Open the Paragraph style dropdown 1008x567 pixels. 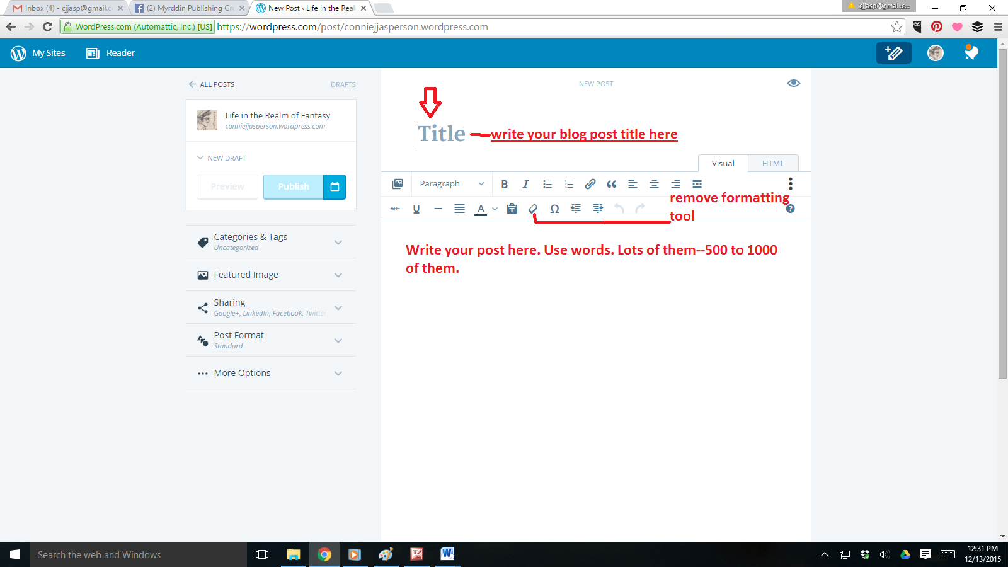pos(452,184)
